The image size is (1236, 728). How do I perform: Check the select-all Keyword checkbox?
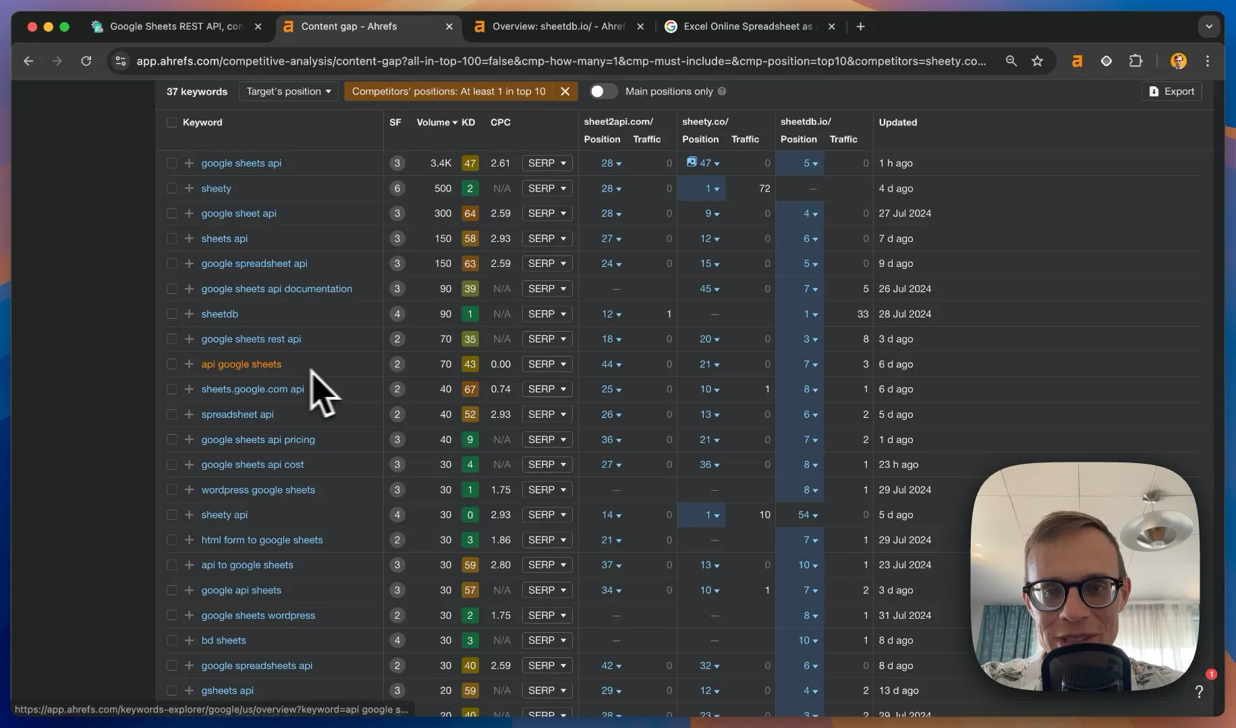[x=171, y=123]
